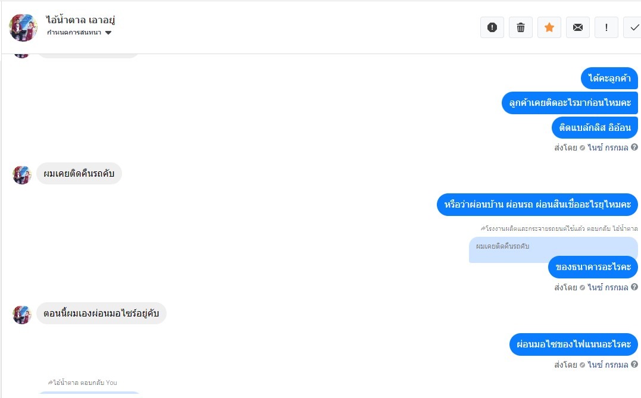
Task: Click the exclamation mark priority button
Action: pyautogui.click(x=606, y=27)
